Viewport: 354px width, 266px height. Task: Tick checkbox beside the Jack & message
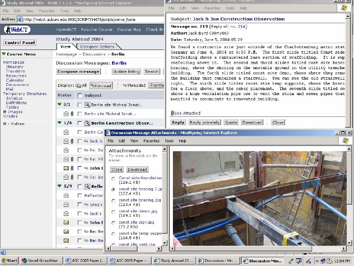coord(79,141)
